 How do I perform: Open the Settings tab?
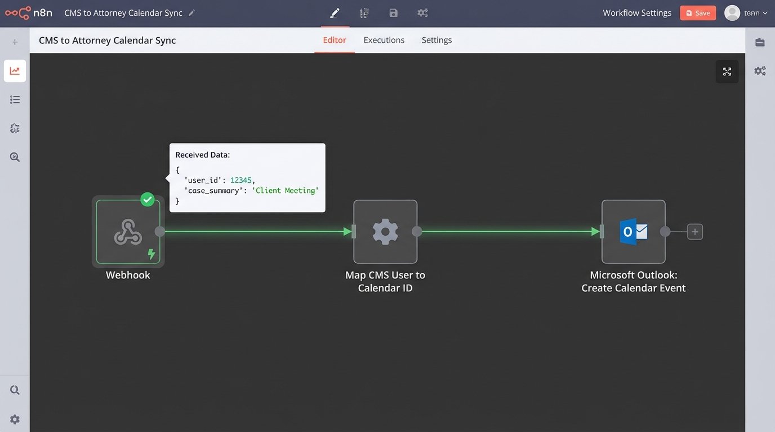click(x=437, y=40)
